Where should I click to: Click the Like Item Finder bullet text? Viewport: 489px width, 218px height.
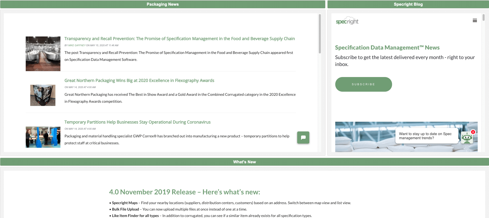211,216
